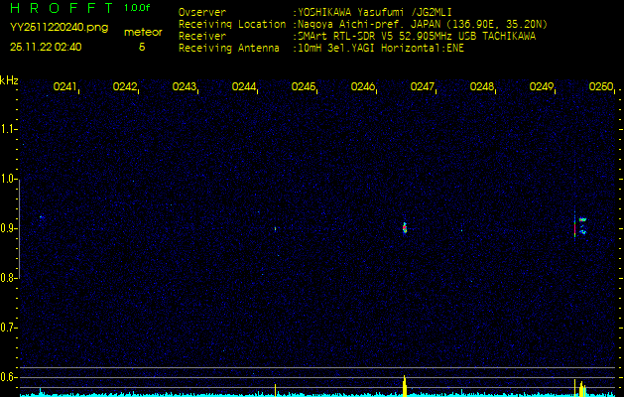Click the 1.0 kHz axis label
The width and height of the screenshot is (624, 397).
[9, 179]
